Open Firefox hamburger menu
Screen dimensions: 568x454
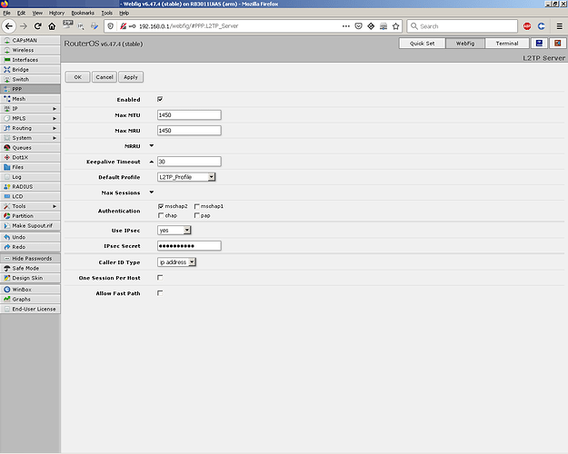559,26
